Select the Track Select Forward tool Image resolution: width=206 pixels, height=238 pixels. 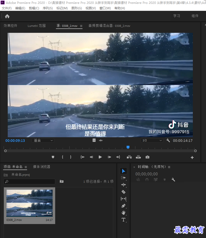(x=123, y=178)
